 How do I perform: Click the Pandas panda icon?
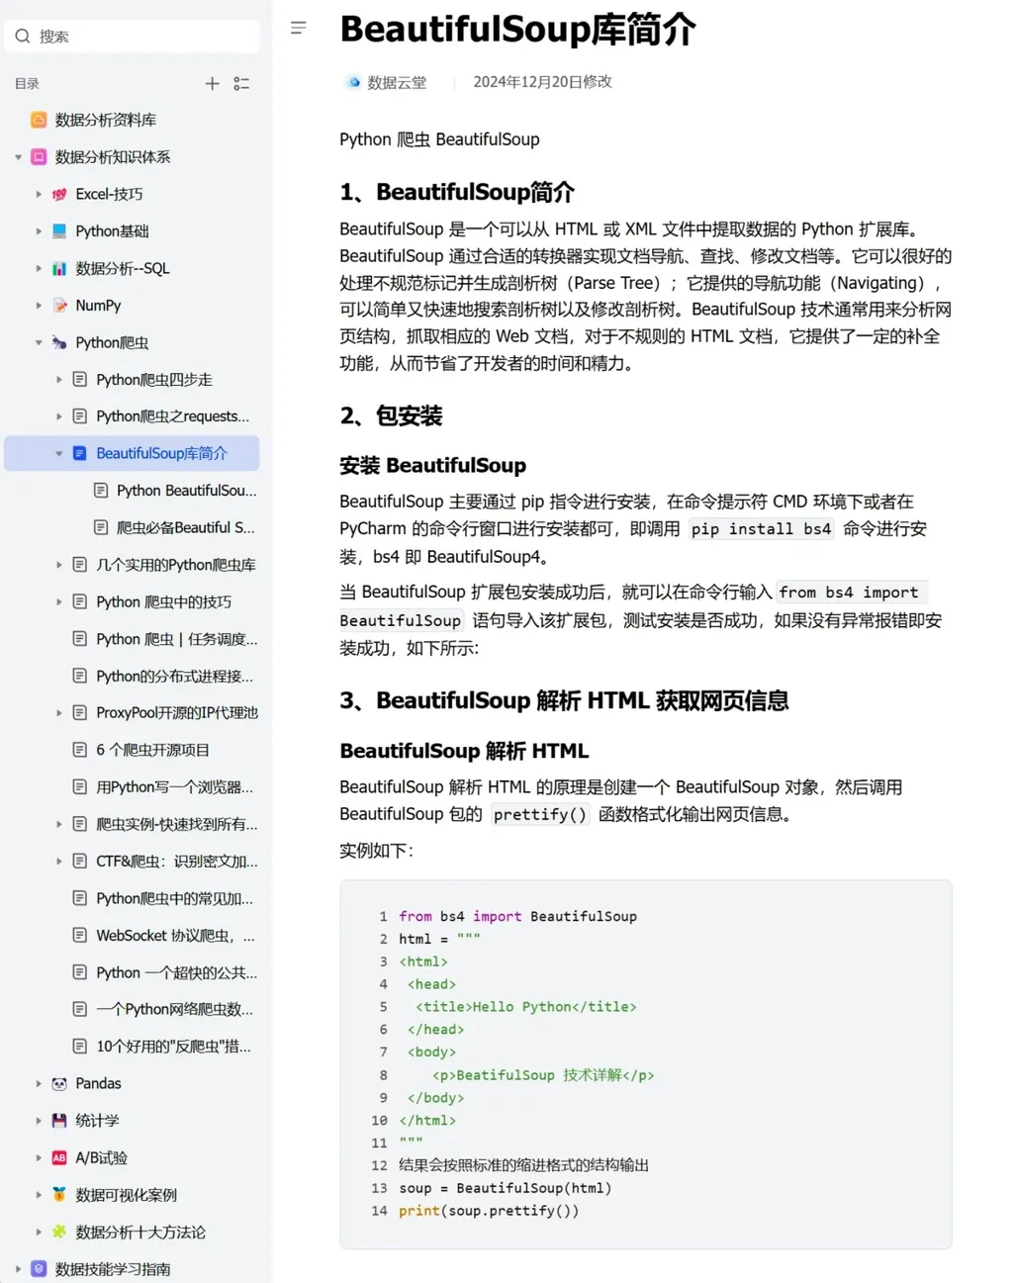59,1084
